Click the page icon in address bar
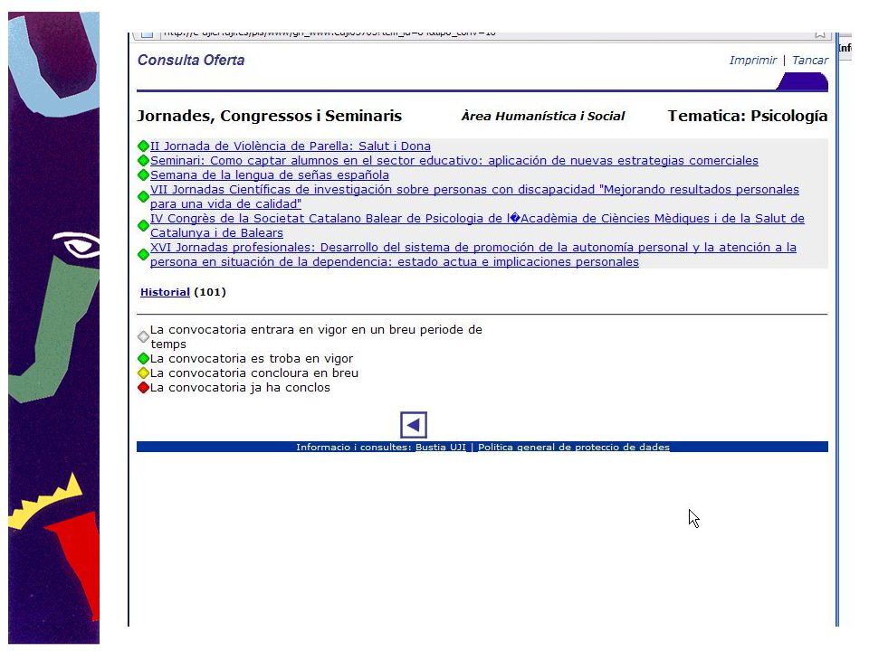The image size is (869, 651). coord(147,35)
